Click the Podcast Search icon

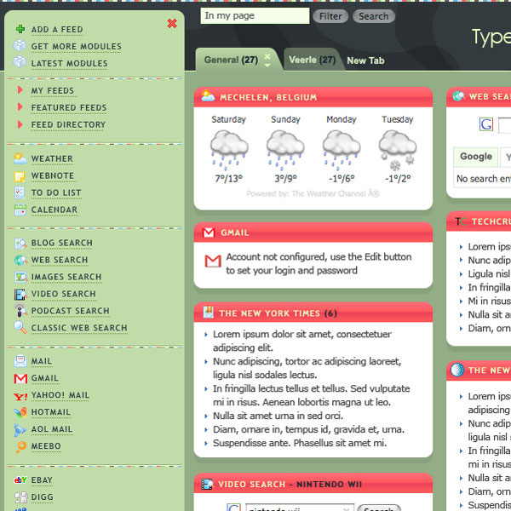click(x=20, y=310)
